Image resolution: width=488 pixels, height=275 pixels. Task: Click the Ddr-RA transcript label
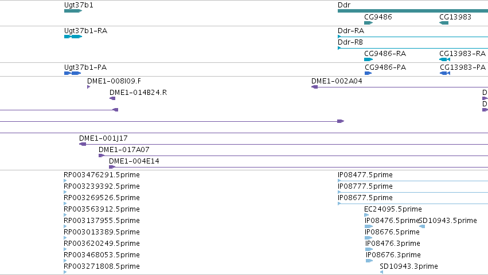351,31
